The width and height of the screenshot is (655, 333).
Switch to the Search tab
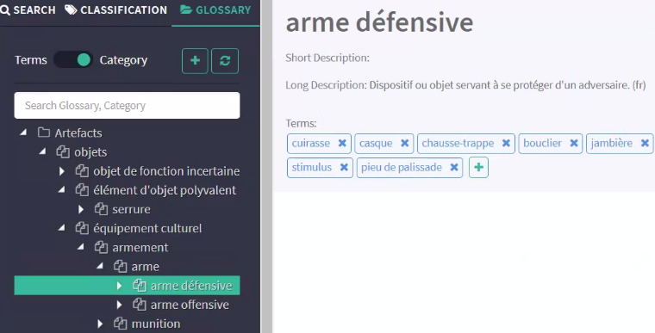(x=28, y=10)
